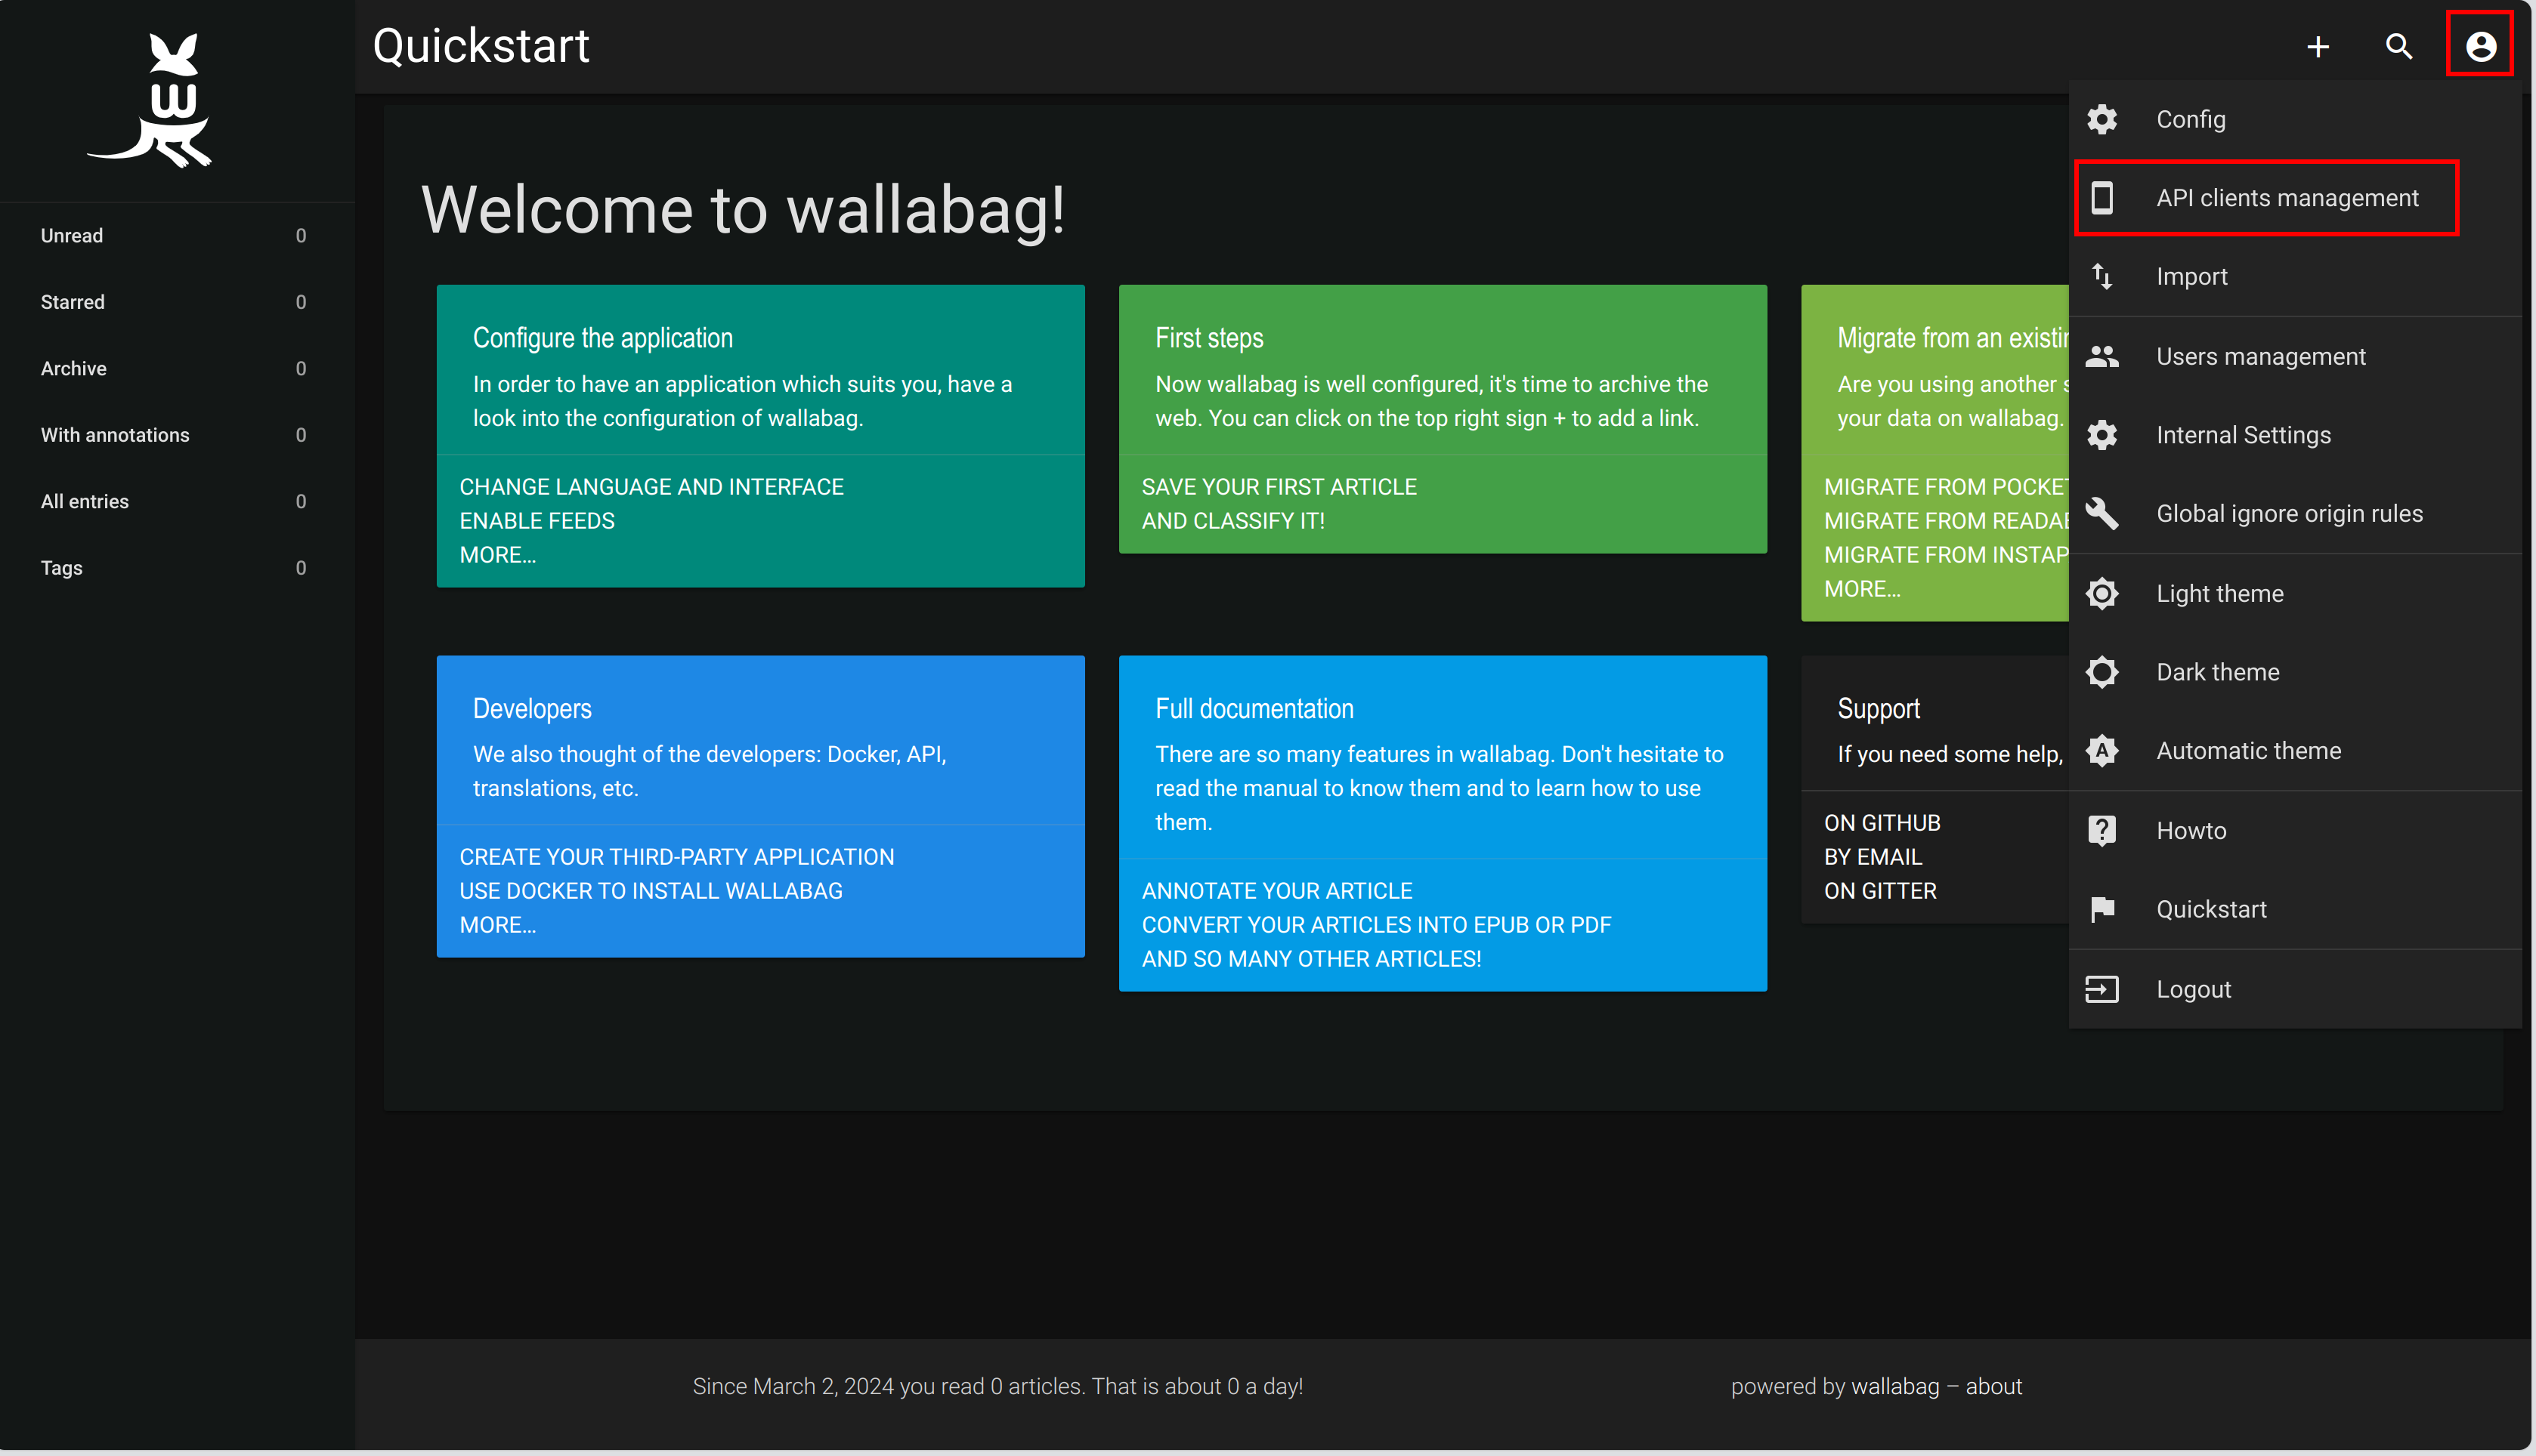Click Convert your articles into ePUB or PDF
Viewport: 2536px width, 1456px height.
click(1377, 925)
